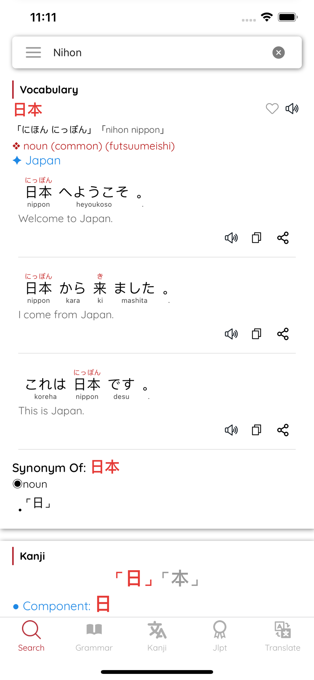Screen dimensions: 314x680
Task: Play audio for "I come from Japan"
Action: [x=231, y=334]
